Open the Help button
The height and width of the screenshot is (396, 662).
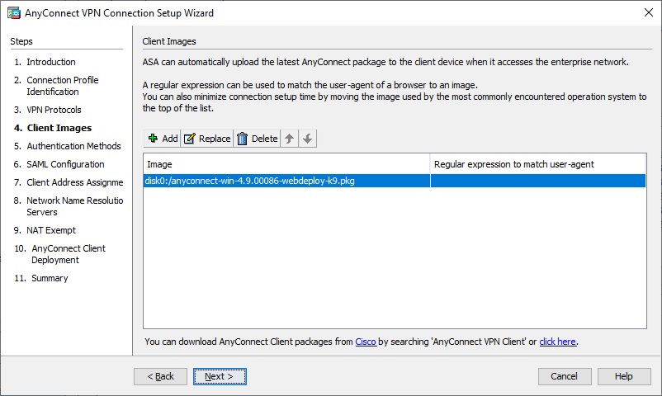coord(624,376)
